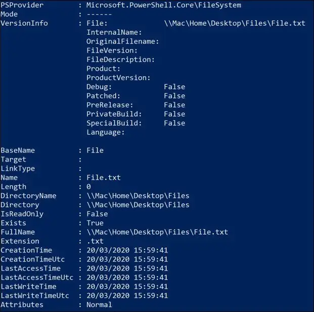Viewport: 314px width, 312px height.
Task: Click the Exists True value
Action: pos(95,223)
